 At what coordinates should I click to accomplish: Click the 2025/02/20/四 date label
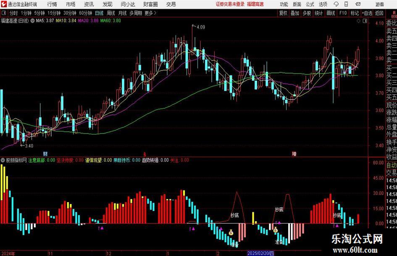pos(260,253)
